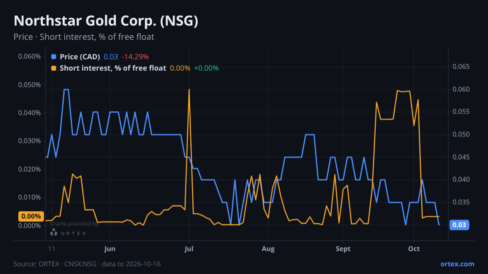The width and height of the screenshot is (488, 274).
Task: Click the 0.065 right axis label
Action: [x=461, y=67]
